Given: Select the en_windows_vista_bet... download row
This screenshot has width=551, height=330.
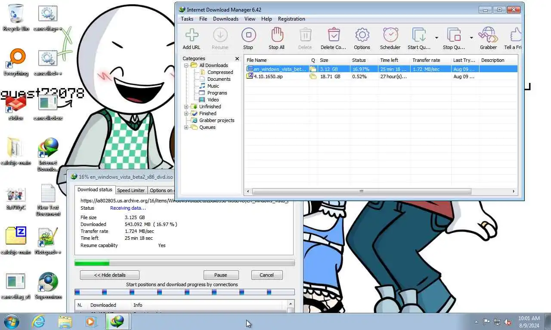Looking at the screenshot, I should [x=381, y=69].
